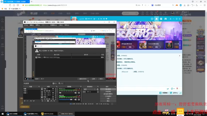
Task: Open the OBS 文件 menu
Action: 26,25
